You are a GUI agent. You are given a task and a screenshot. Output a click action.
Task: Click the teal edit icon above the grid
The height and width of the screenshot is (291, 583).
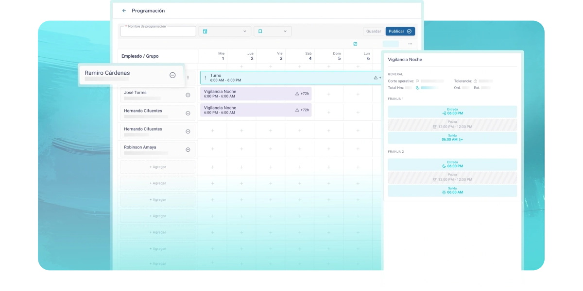pos(355,44)
